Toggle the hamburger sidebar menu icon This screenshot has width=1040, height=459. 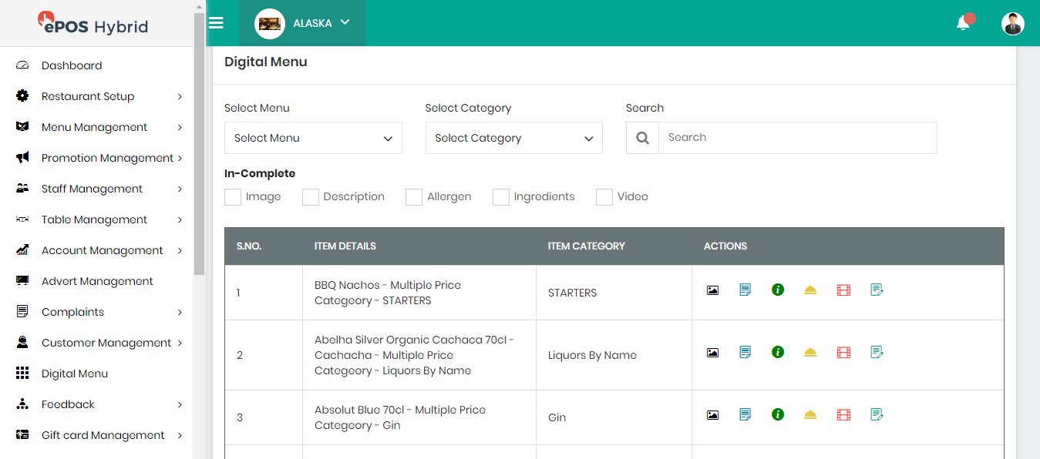click(x=217, y=23)
